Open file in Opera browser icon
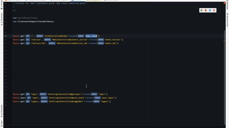Screen dimensions: 229x128 [214, 10]
